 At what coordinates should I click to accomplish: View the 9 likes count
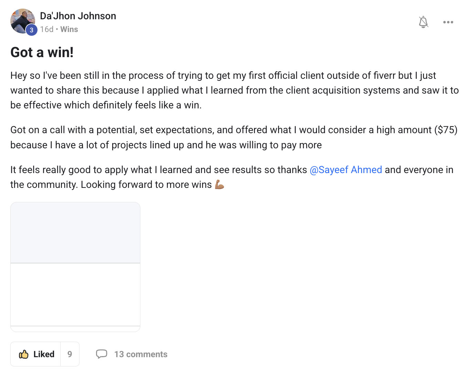(70, 354)
